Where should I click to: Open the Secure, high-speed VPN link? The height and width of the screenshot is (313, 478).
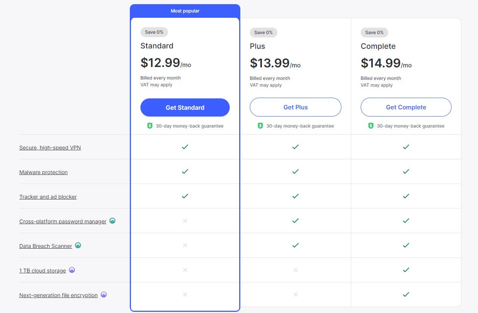pyautogui.click(x=50, y=148)
